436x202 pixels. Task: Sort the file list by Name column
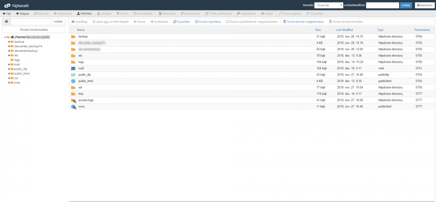click(81, 30)
